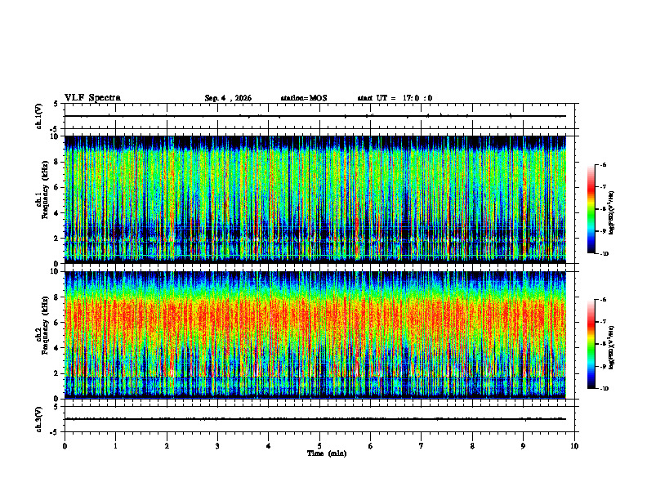Click the ch.3 voltage waveform trace
The image size is (647, 500).
315,419
